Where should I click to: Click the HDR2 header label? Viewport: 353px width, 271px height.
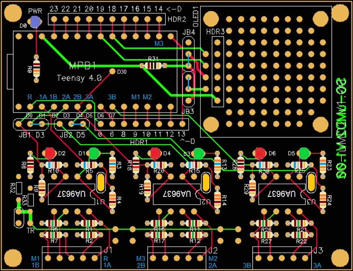pos(177,19)
